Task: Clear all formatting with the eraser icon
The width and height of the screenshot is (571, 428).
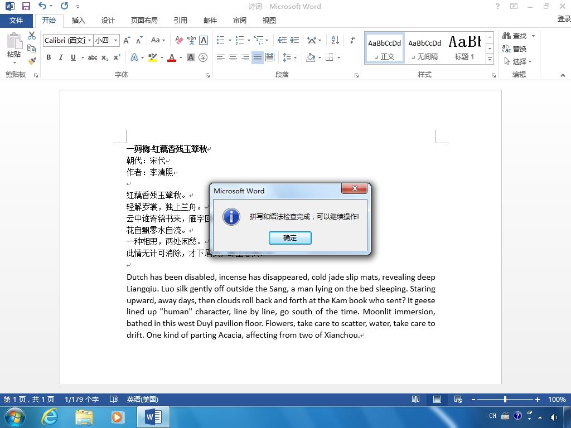Action: [x=179, y=40]
